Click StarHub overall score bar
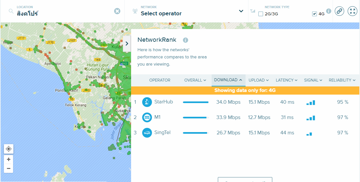Viewport: 360px width, 182px height. [196, 102]
